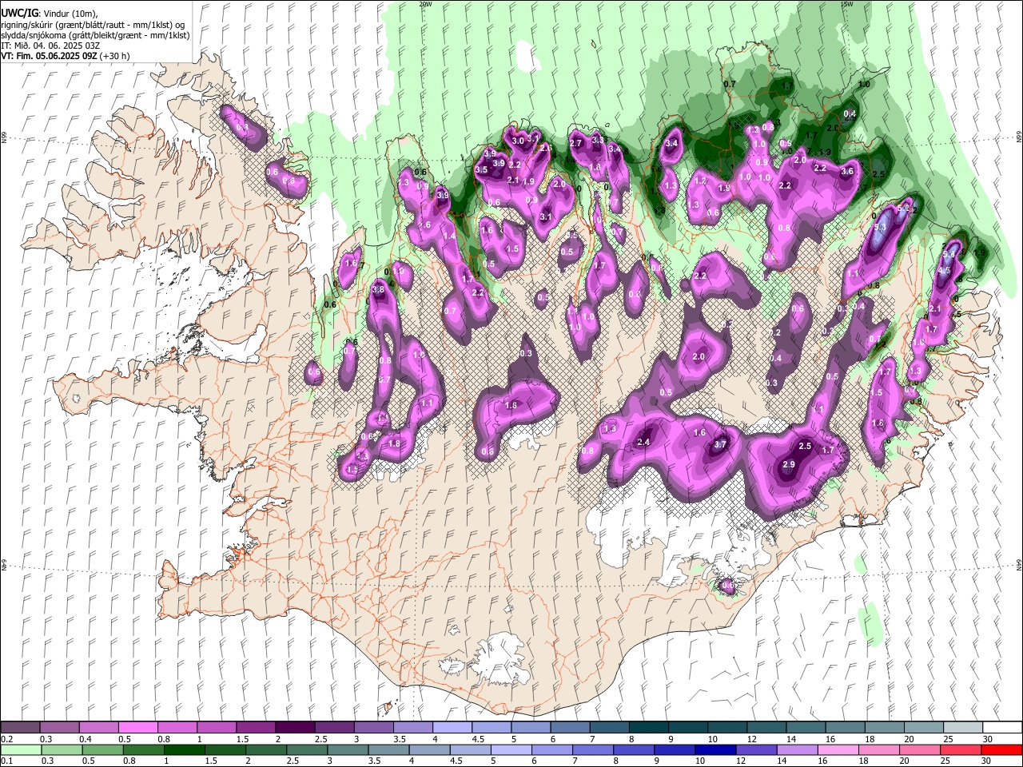Screen dimensions: 1023x767
Task: Select the 'VT: Fim. 05.06.2025 09Z' line
Action: click(50, 56)
